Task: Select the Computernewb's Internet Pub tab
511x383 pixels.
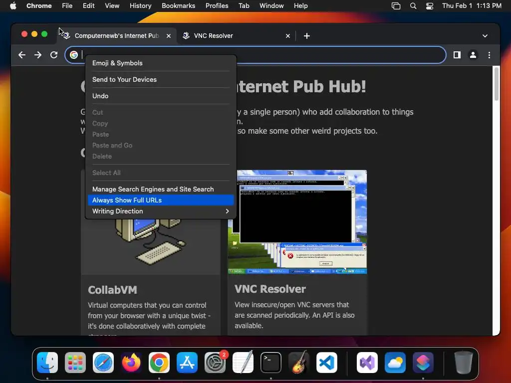Action: (117, 36)
